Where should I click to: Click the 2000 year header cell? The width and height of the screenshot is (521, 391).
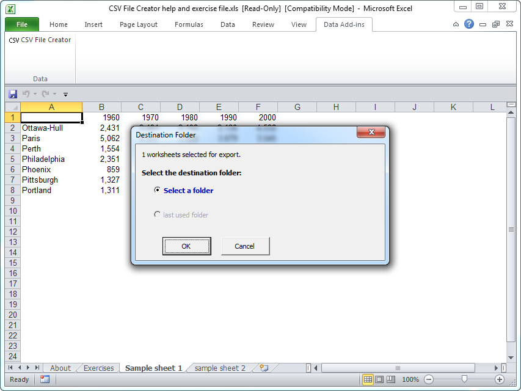(x=258, y=117)
